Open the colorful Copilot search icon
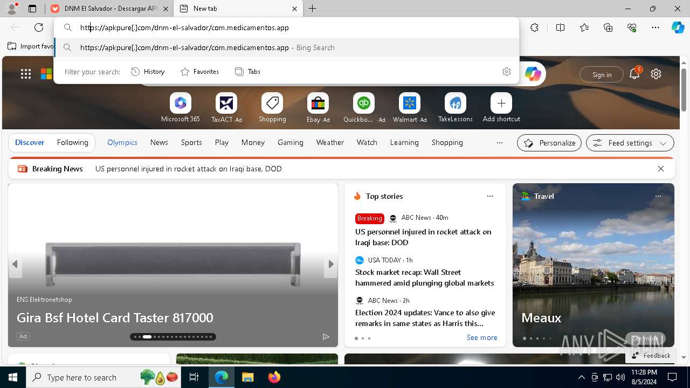This screenshot has height=388, width=690. click(x=533, y=74)
